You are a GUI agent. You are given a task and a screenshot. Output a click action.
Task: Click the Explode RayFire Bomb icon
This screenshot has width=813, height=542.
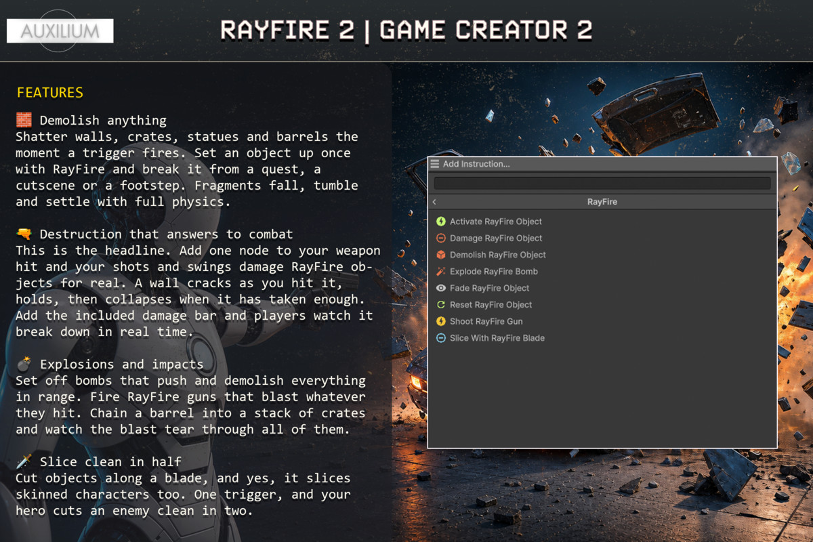(441, 272)
